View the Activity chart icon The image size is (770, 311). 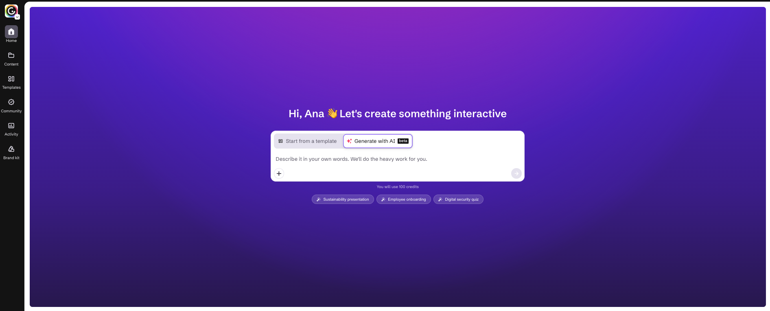[x=11, y=126]
